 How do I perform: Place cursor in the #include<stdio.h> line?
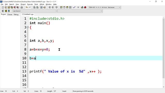47,19
